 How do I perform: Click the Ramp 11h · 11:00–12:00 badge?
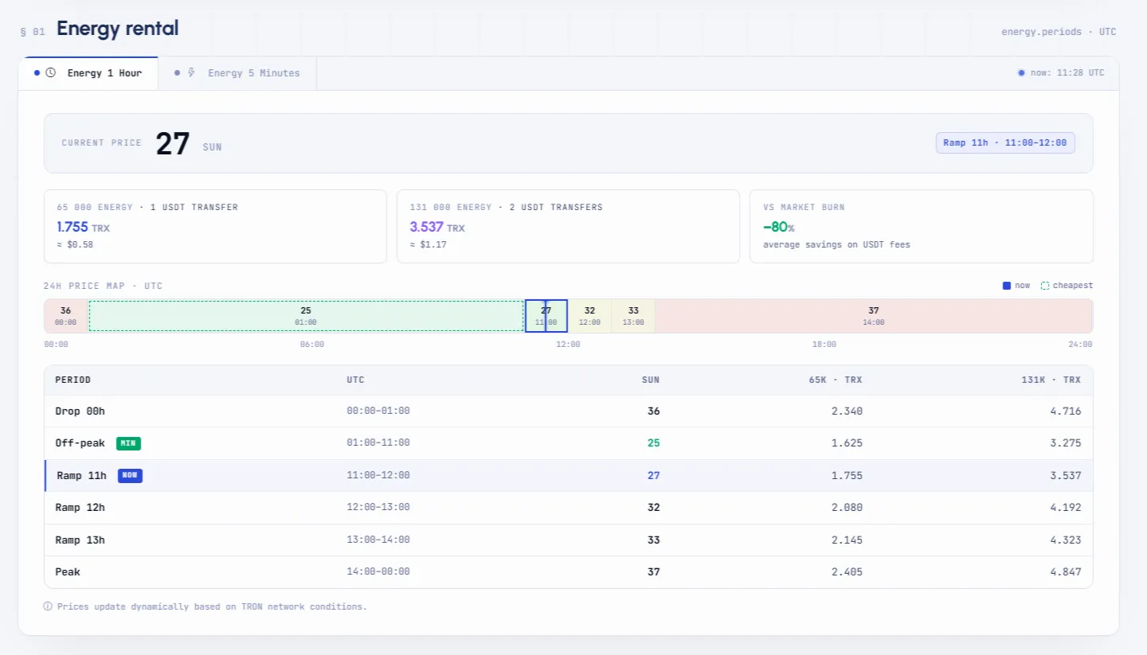(1005, 143)
